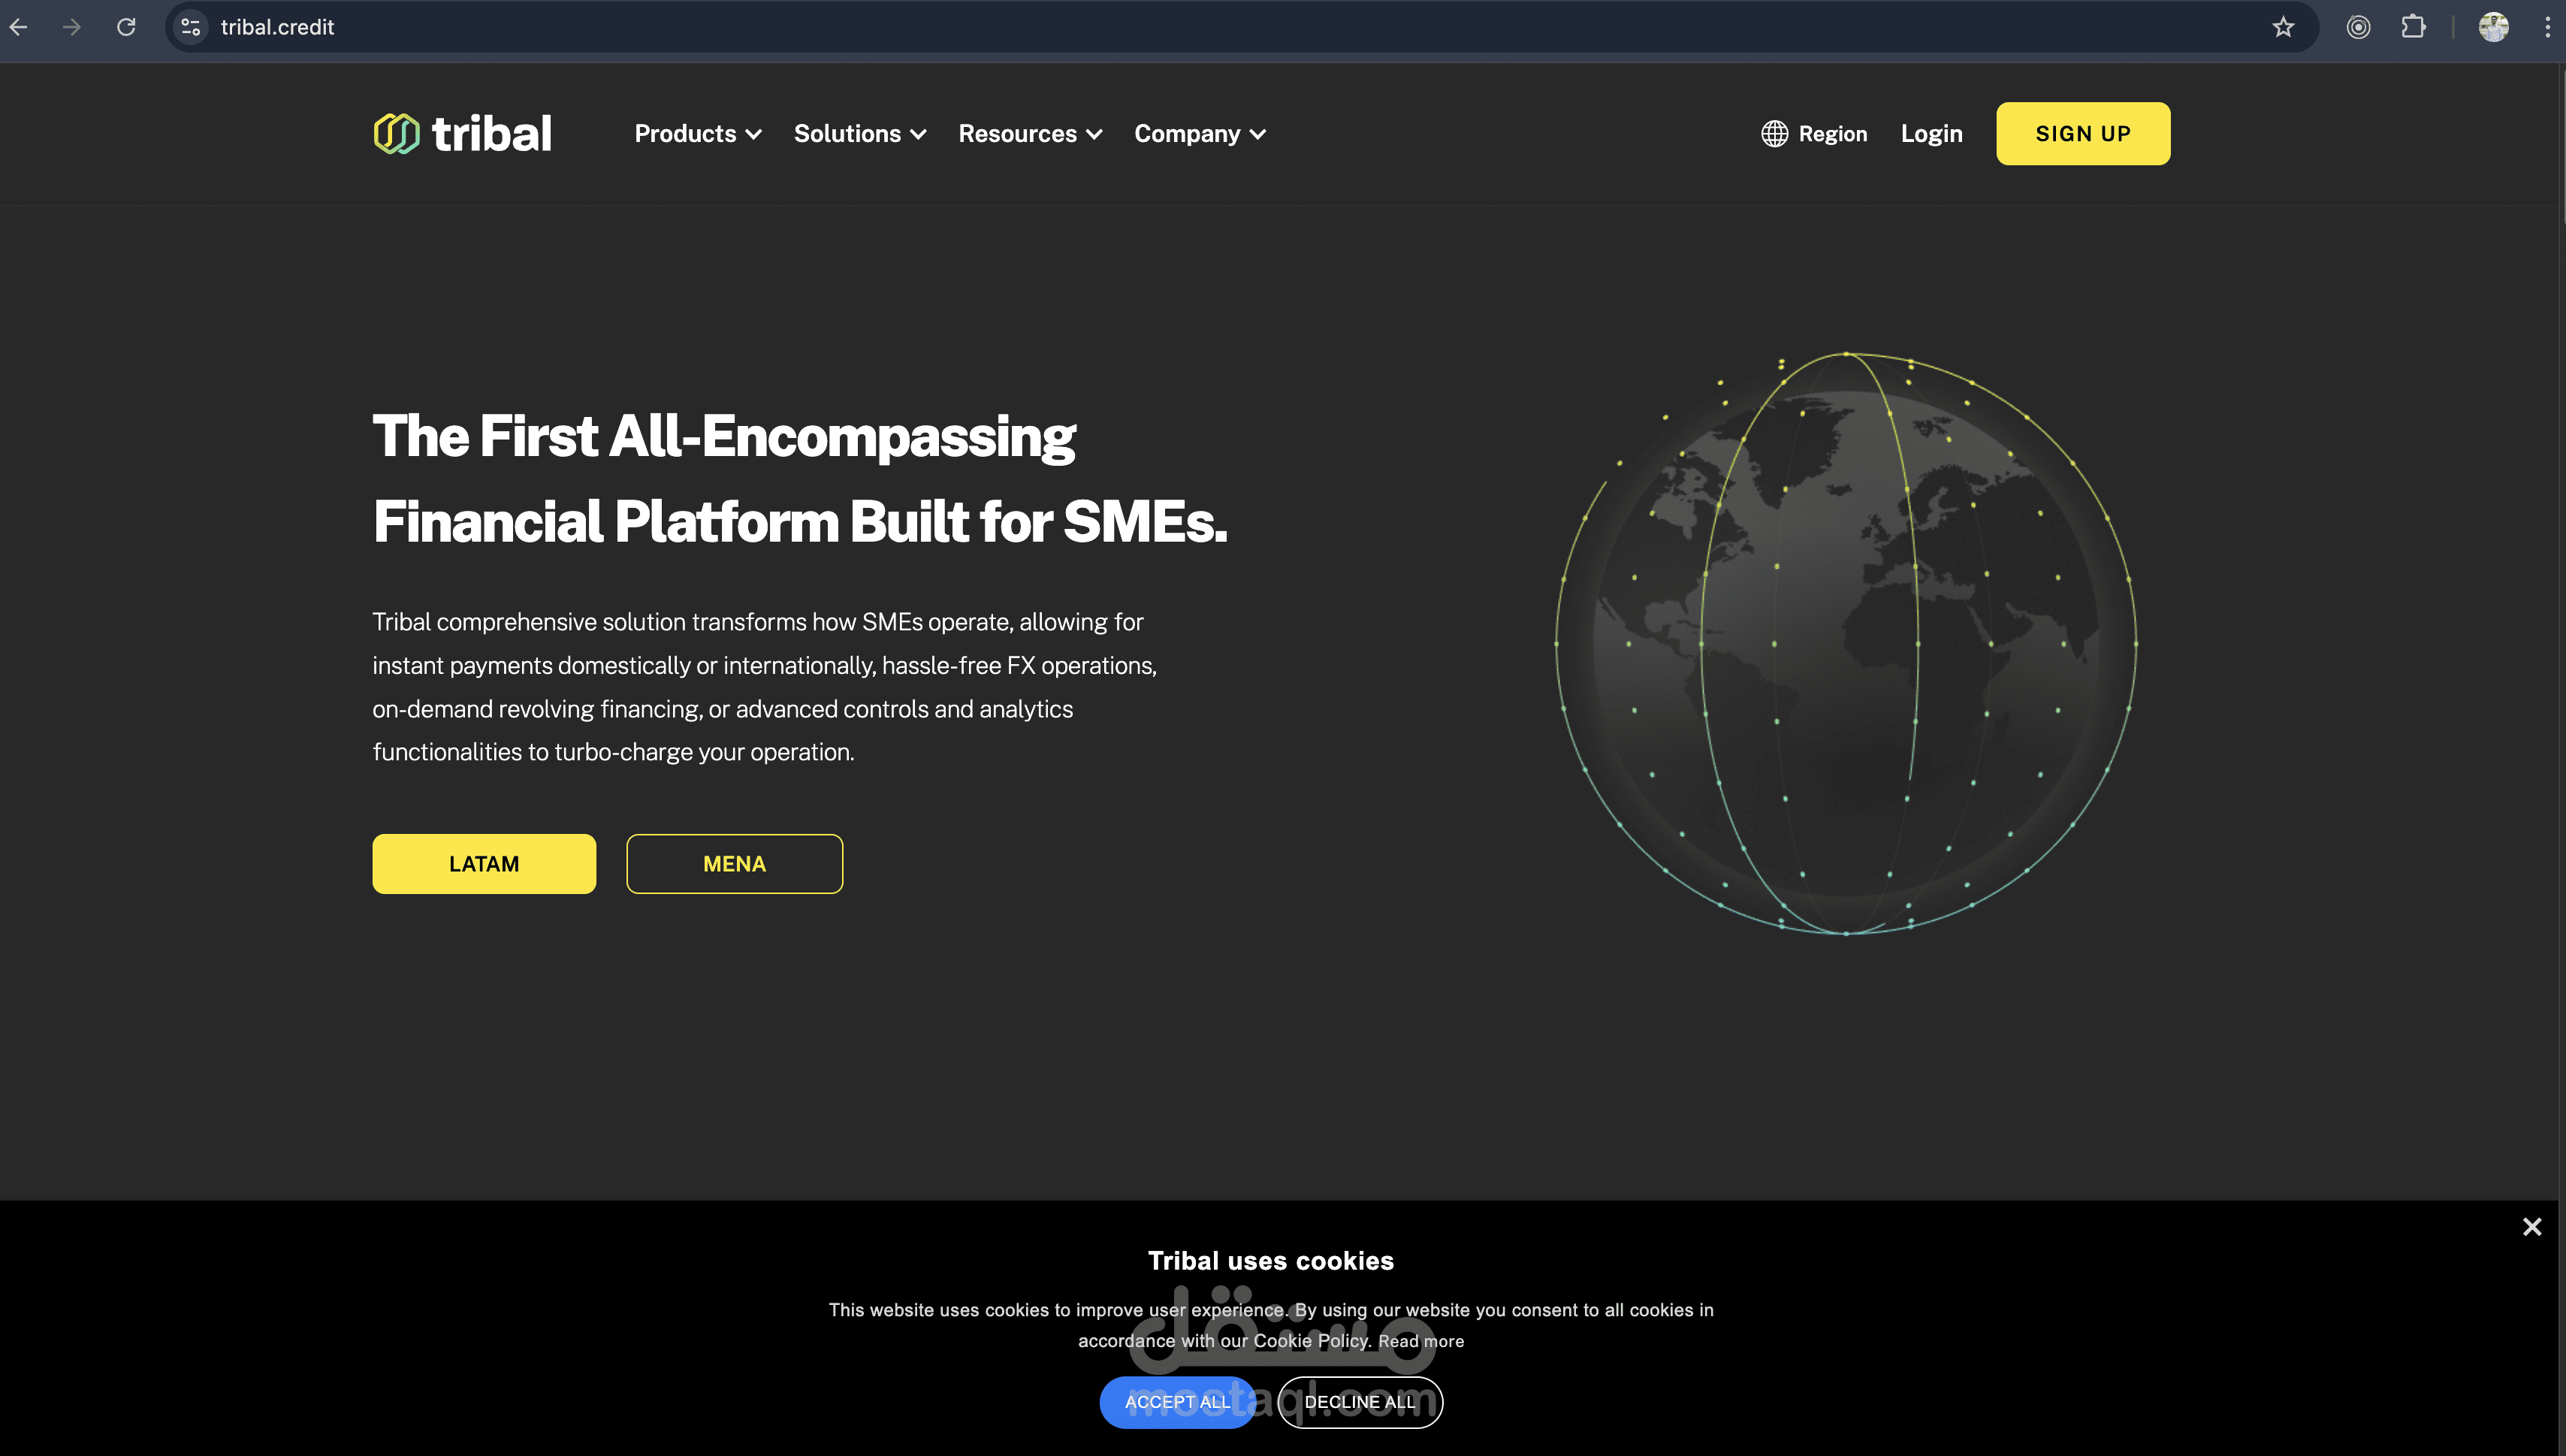Click the headline 'The First All-Encompassing'
The image size is (2566, 1456).
(x=723, y=436)
